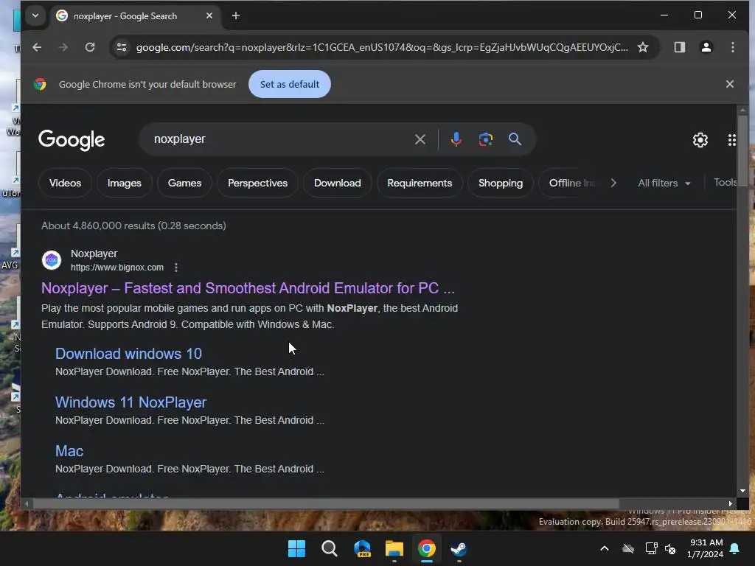Open Chrome three-dot menu

click(732, 47)
